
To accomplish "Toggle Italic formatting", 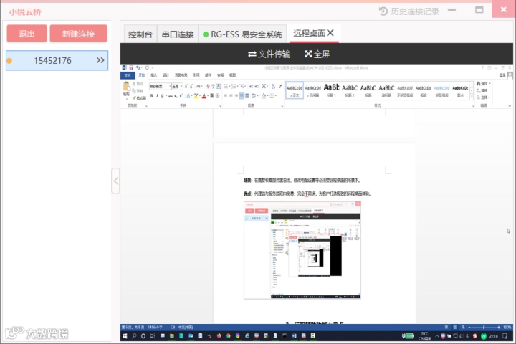I will coord(157,96).
